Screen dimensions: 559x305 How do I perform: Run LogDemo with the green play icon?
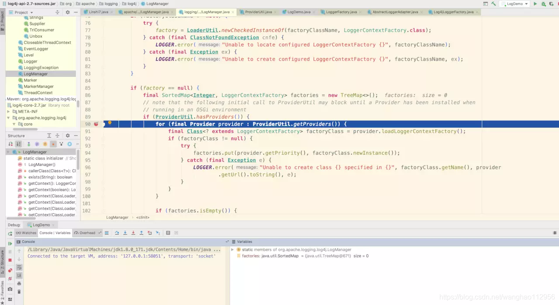coord(535,3)
